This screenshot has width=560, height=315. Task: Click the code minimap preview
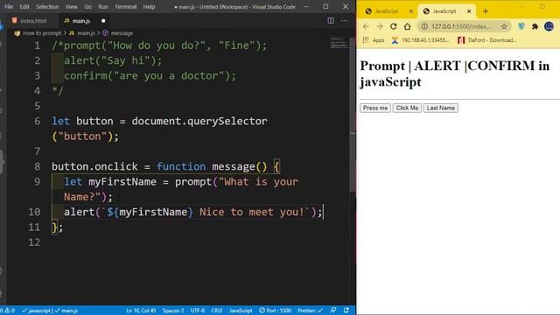[338, 43]
